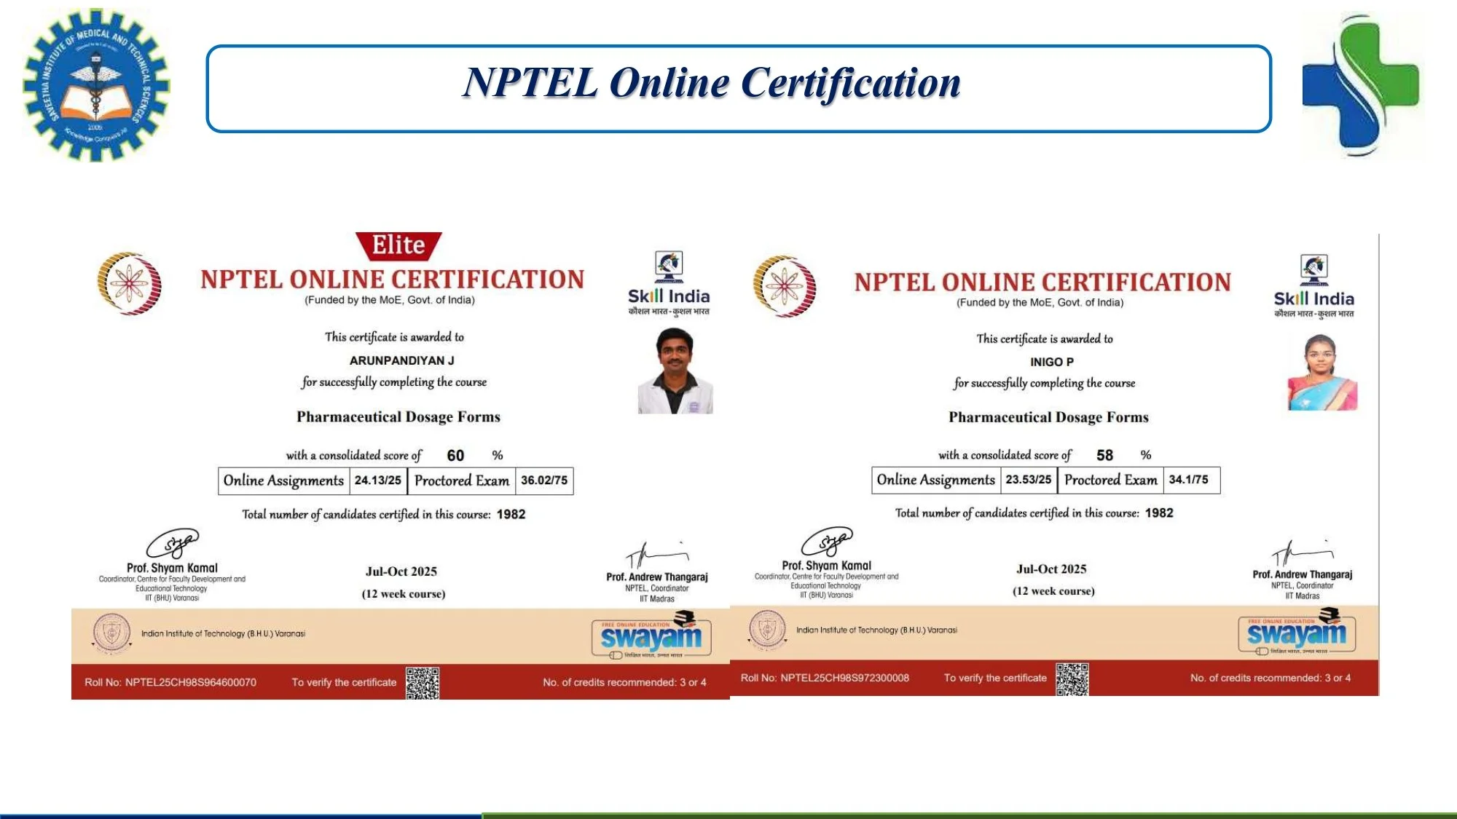Click the 1982 candidates count on right certificate

pyautogui.click(x=1159, y=513)
